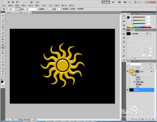The height and width of the screenshot is (122, 157).
Task: Select the Rectangular Marquee tool
Action: 3,19
